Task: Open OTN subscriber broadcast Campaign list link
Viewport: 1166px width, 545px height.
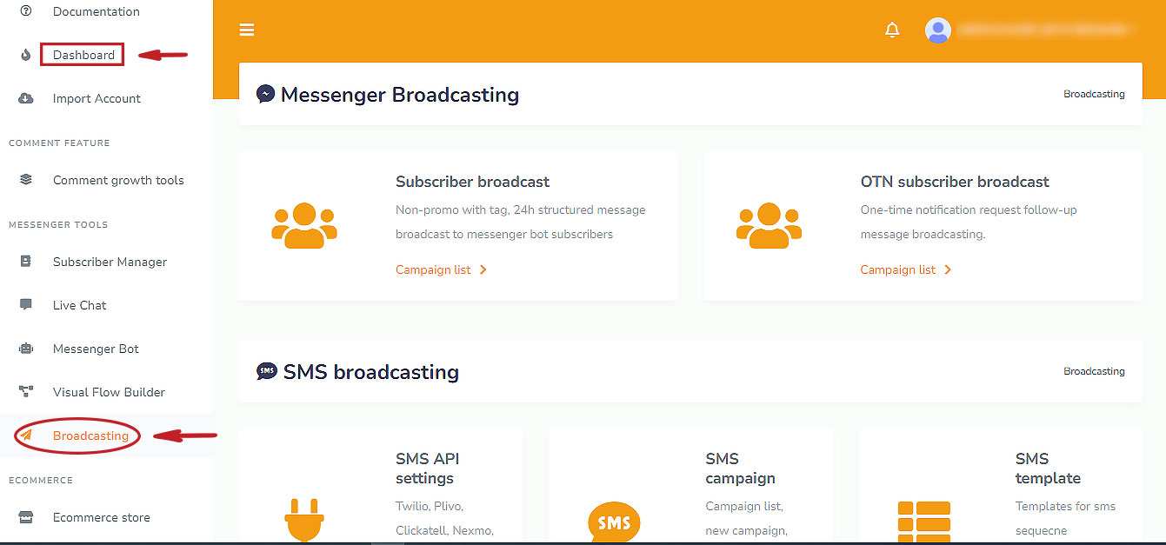Action: 898,269
